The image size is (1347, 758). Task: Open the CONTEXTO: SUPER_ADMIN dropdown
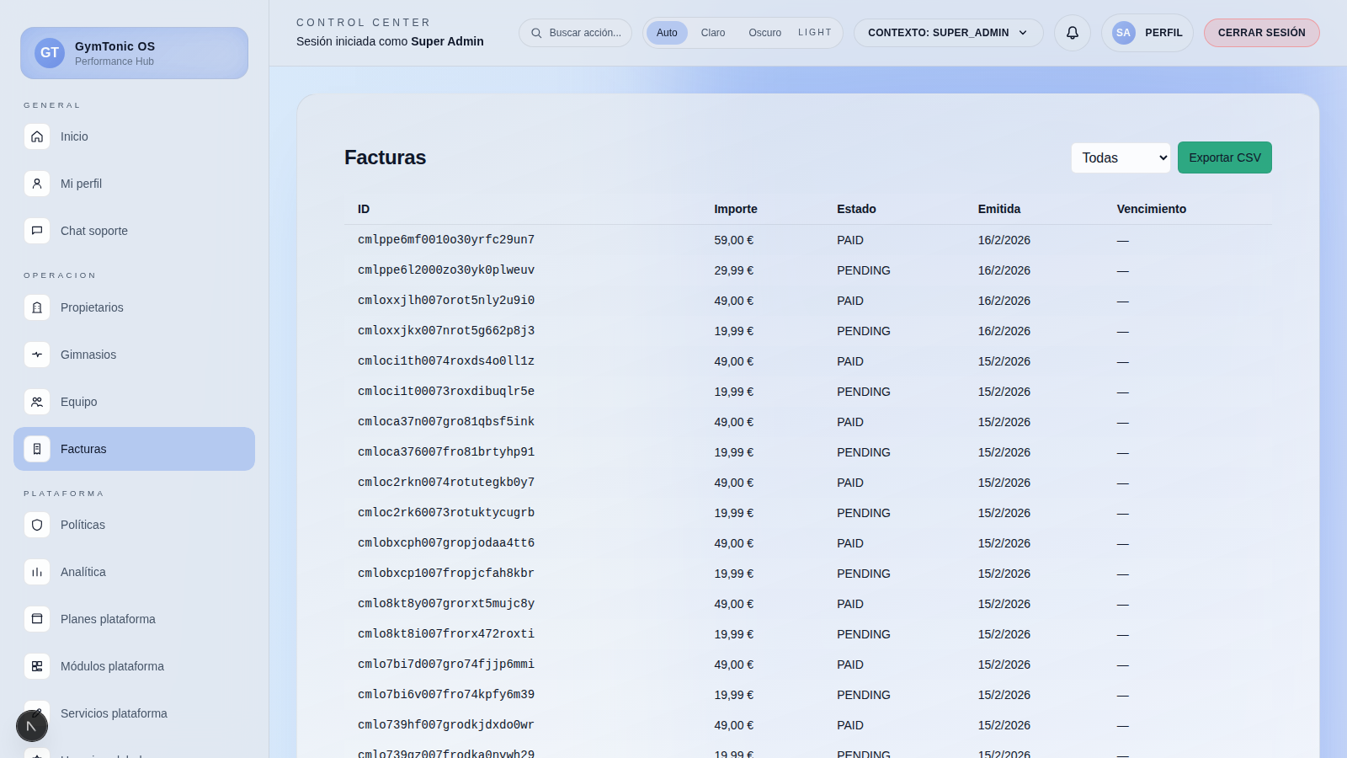948,32
